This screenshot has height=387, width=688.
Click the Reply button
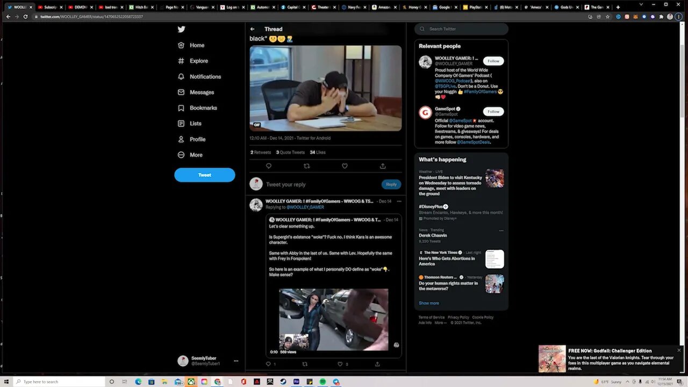[391, 184]
